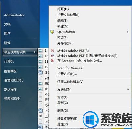
Task: Open 默认程序 from the Start menu
Action: (10, 89)
